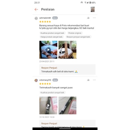This screenshot has height=130, width=130.
Task: Tap 'Kualitas produk sangat baik' tag under achmadsmith
Action: coord(53,33)
